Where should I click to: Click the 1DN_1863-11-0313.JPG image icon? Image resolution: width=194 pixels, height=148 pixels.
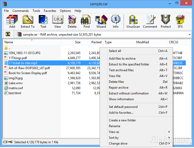[6, 53]
